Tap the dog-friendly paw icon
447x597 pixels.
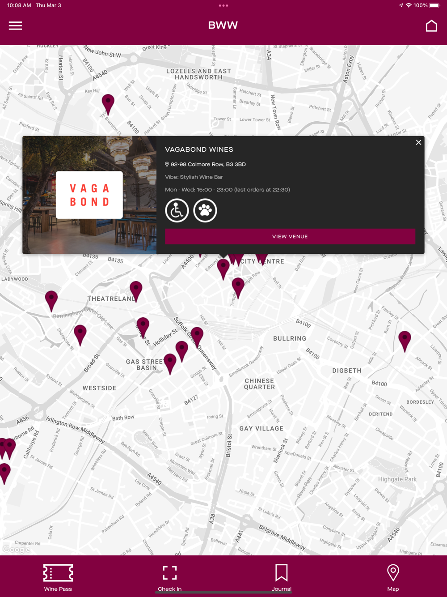coord(205,210)
